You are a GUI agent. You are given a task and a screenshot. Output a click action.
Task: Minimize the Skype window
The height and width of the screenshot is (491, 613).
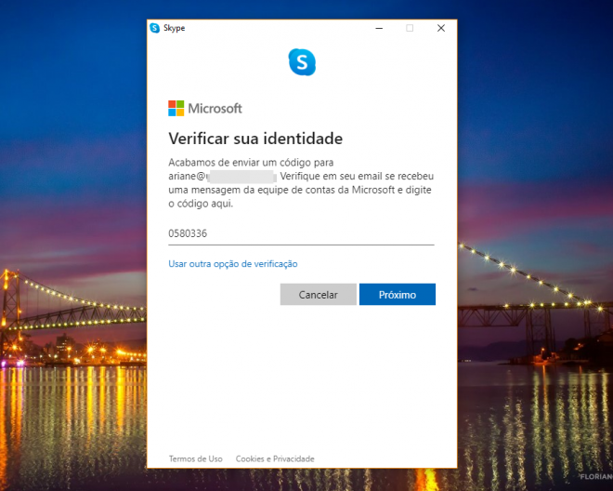(379, 28)
